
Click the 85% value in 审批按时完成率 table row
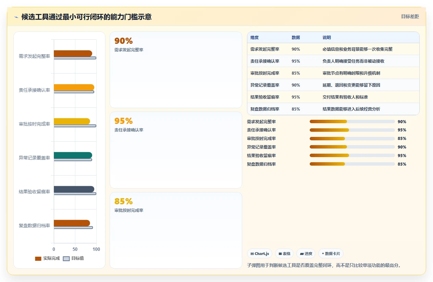(x=296, y=73)
